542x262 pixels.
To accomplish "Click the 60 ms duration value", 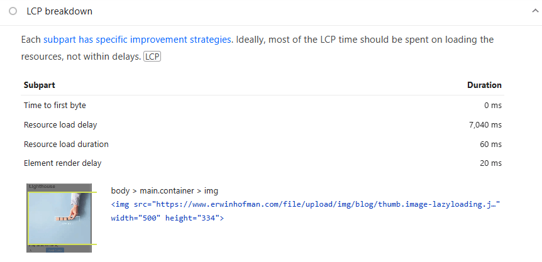I will (x=491, y=145).
